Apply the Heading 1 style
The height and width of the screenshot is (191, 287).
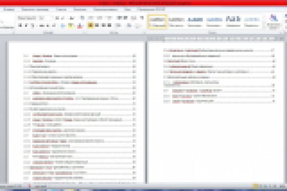(x=195, y=22)
